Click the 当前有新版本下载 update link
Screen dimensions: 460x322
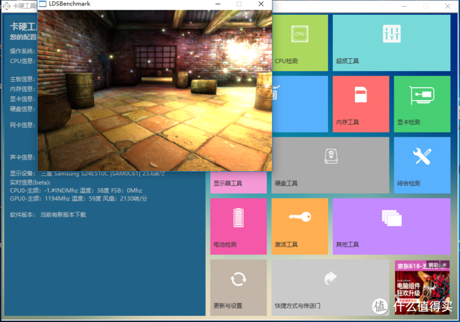[64, 215]
